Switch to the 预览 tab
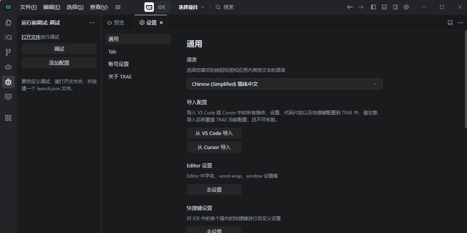 (x=117, y=22)
